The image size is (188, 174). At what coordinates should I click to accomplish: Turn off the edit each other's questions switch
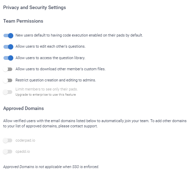point(8,47)
